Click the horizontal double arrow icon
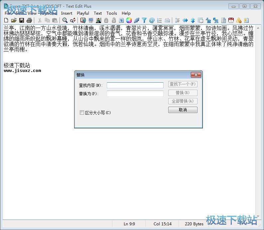Viewport: 264px width, 230px height. coord(185,20)
